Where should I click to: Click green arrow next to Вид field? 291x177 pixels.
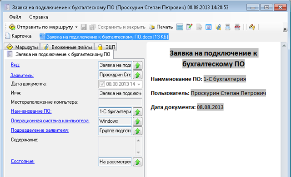click(x=137, y=65)
